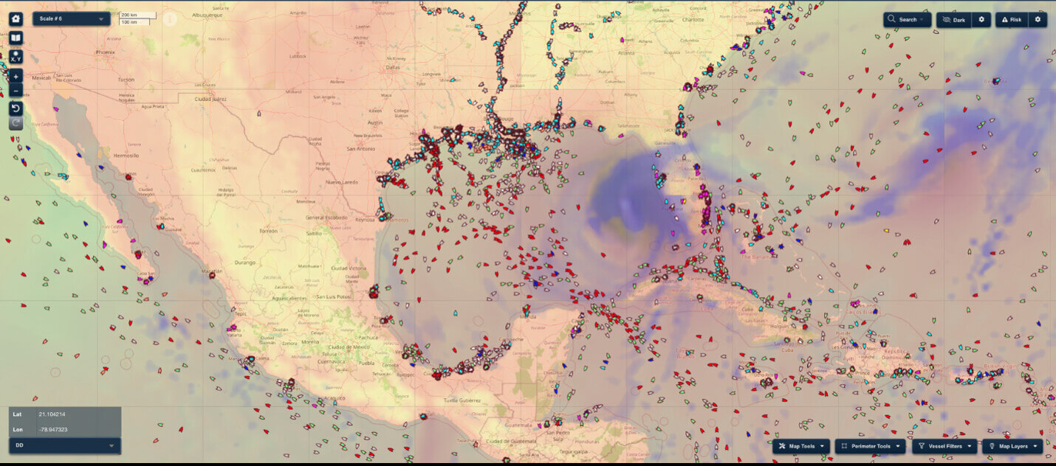Open the map legend book icon
The image size is (1056, 466).
[16, 38]
